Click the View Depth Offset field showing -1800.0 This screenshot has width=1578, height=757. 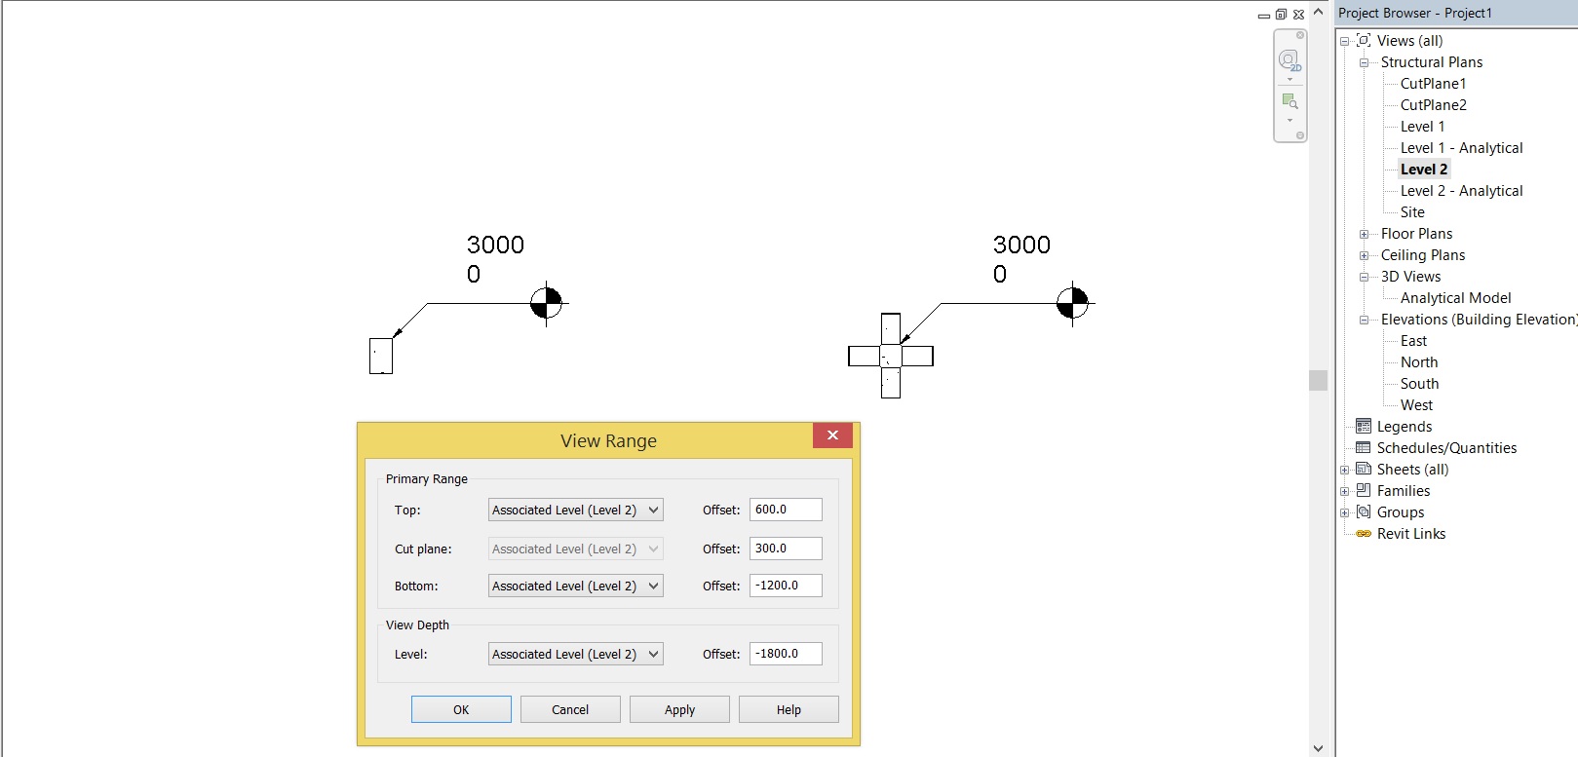786,654
